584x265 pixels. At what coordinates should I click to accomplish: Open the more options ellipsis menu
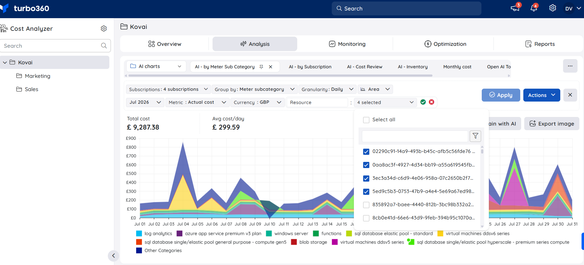[570, 66]
